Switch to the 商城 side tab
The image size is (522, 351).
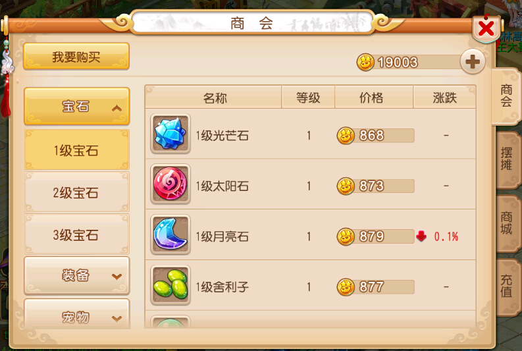click(507, 223)
